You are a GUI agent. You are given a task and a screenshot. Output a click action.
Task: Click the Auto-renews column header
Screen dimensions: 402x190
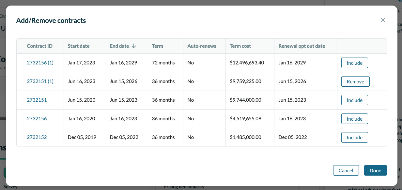point(202,46)
